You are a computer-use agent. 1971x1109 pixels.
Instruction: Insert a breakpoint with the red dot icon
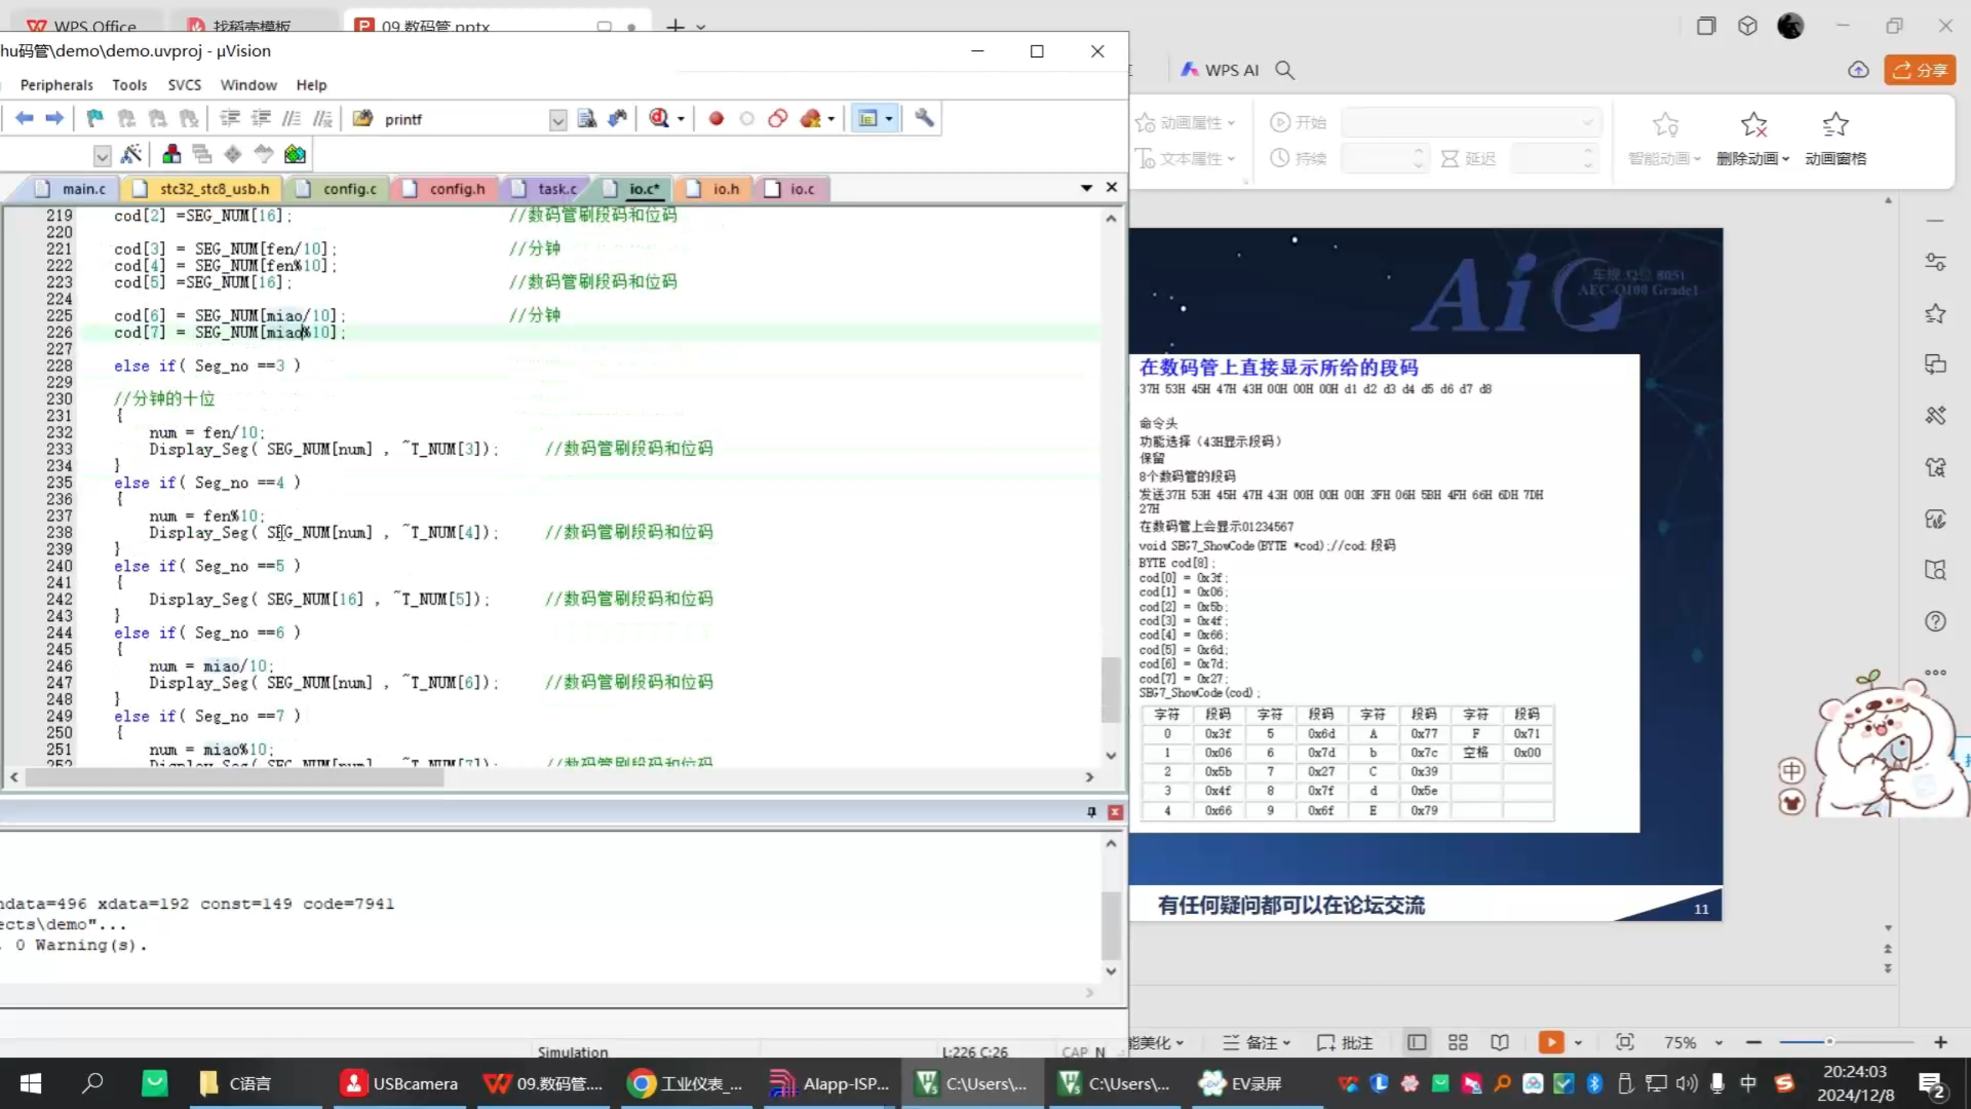[716, 118]
